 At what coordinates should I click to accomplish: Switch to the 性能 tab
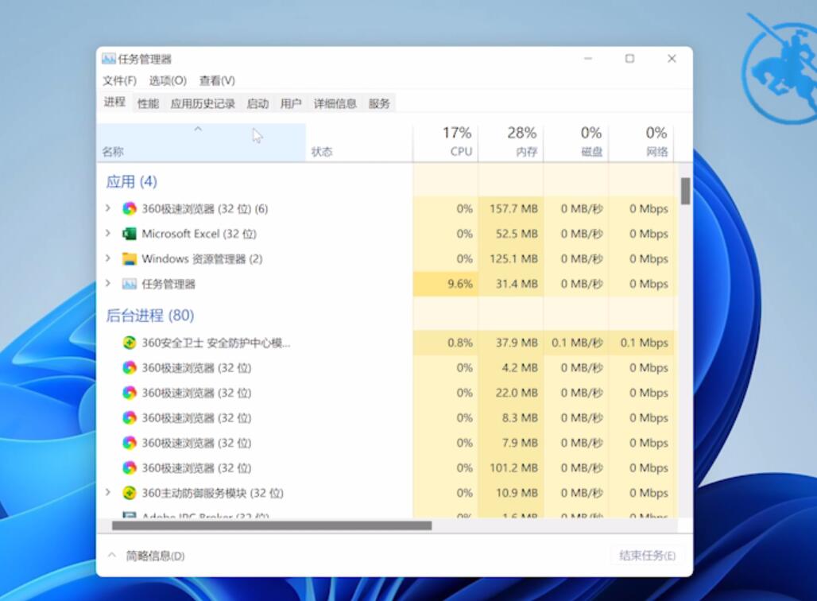click(x=148, y=103)
